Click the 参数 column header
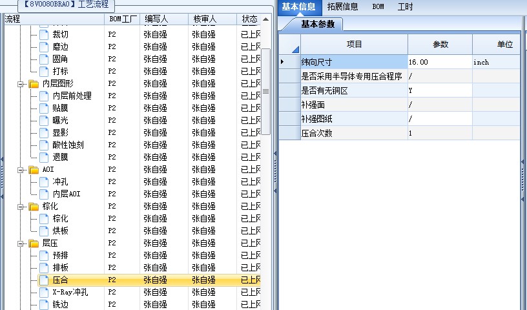Image resolution: width=527 pixels, height=310 pixels. pyautogui.click(x=440, y=45)
